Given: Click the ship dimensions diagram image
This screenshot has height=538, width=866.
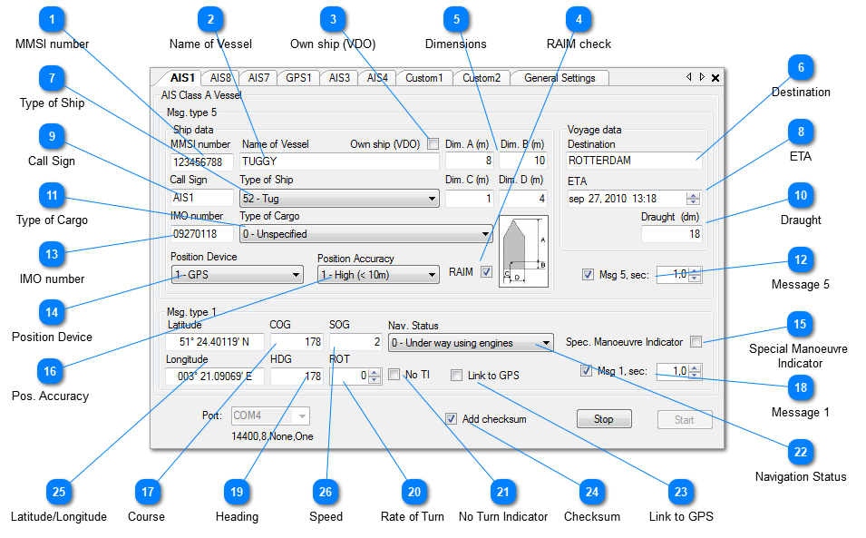Looking at the screenshot, I should click(524, 251).
